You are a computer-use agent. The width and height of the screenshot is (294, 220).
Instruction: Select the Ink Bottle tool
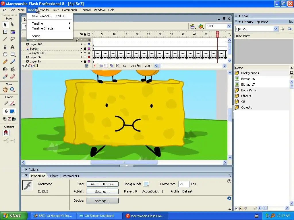tap(5, 69)
